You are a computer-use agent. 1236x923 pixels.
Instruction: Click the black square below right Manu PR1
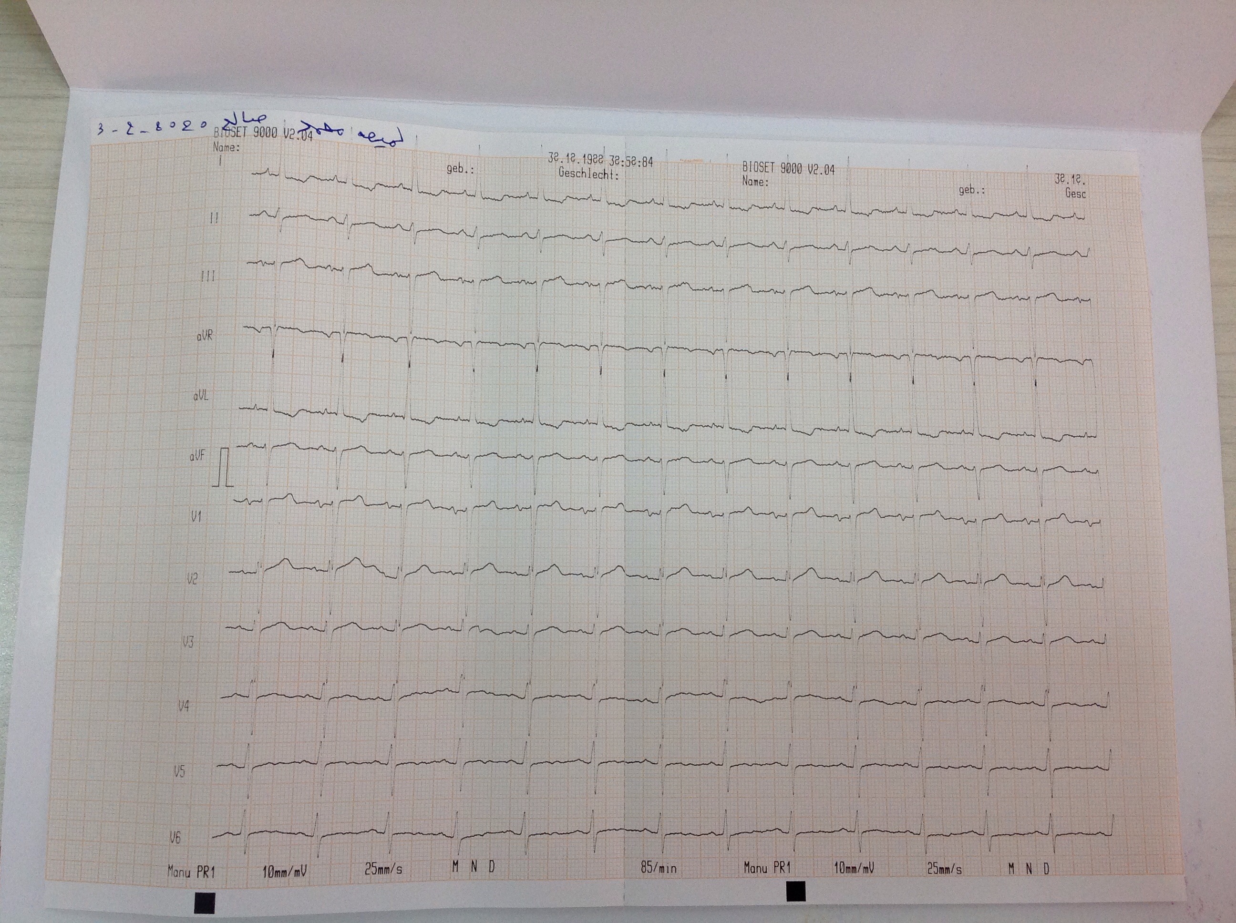point(796,891)
